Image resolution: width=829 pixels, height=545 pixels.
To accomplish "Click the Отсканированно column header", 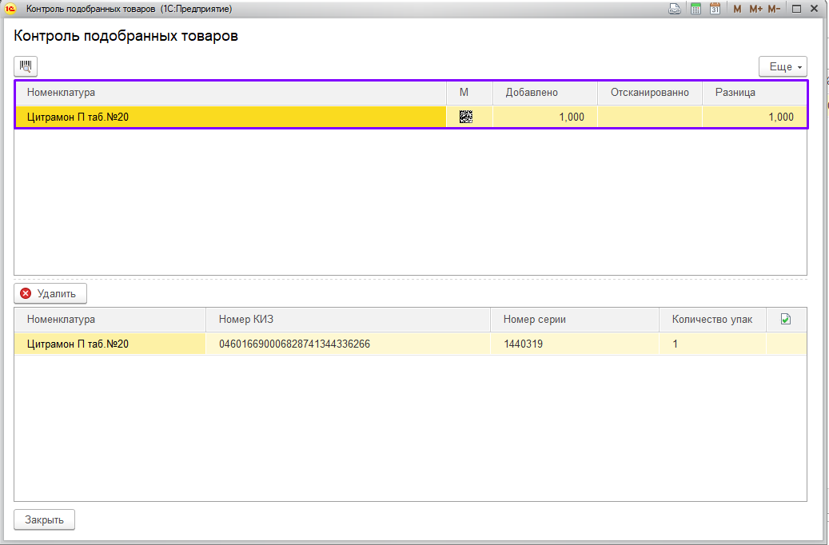I will [x=649, y=93].
